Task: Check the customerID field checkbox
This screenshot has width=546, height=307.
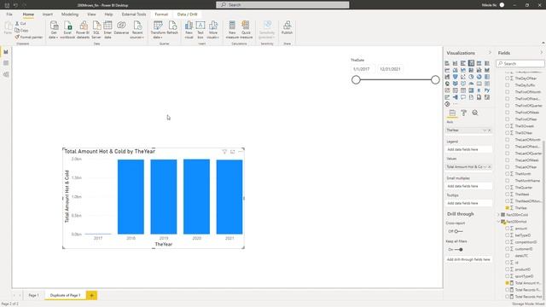Action: tap(508, 249)
